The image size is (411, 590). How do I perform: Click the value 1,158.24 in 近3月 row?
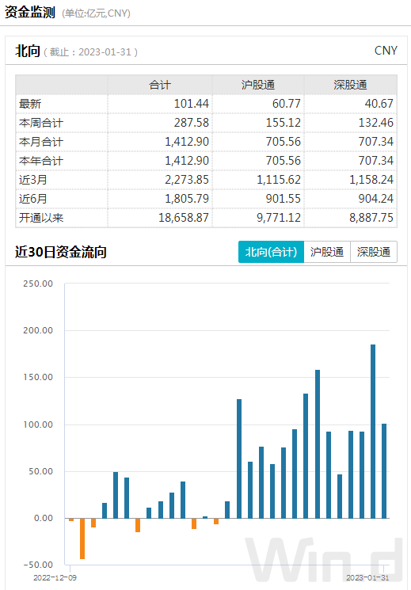click(x=371, y=180)
